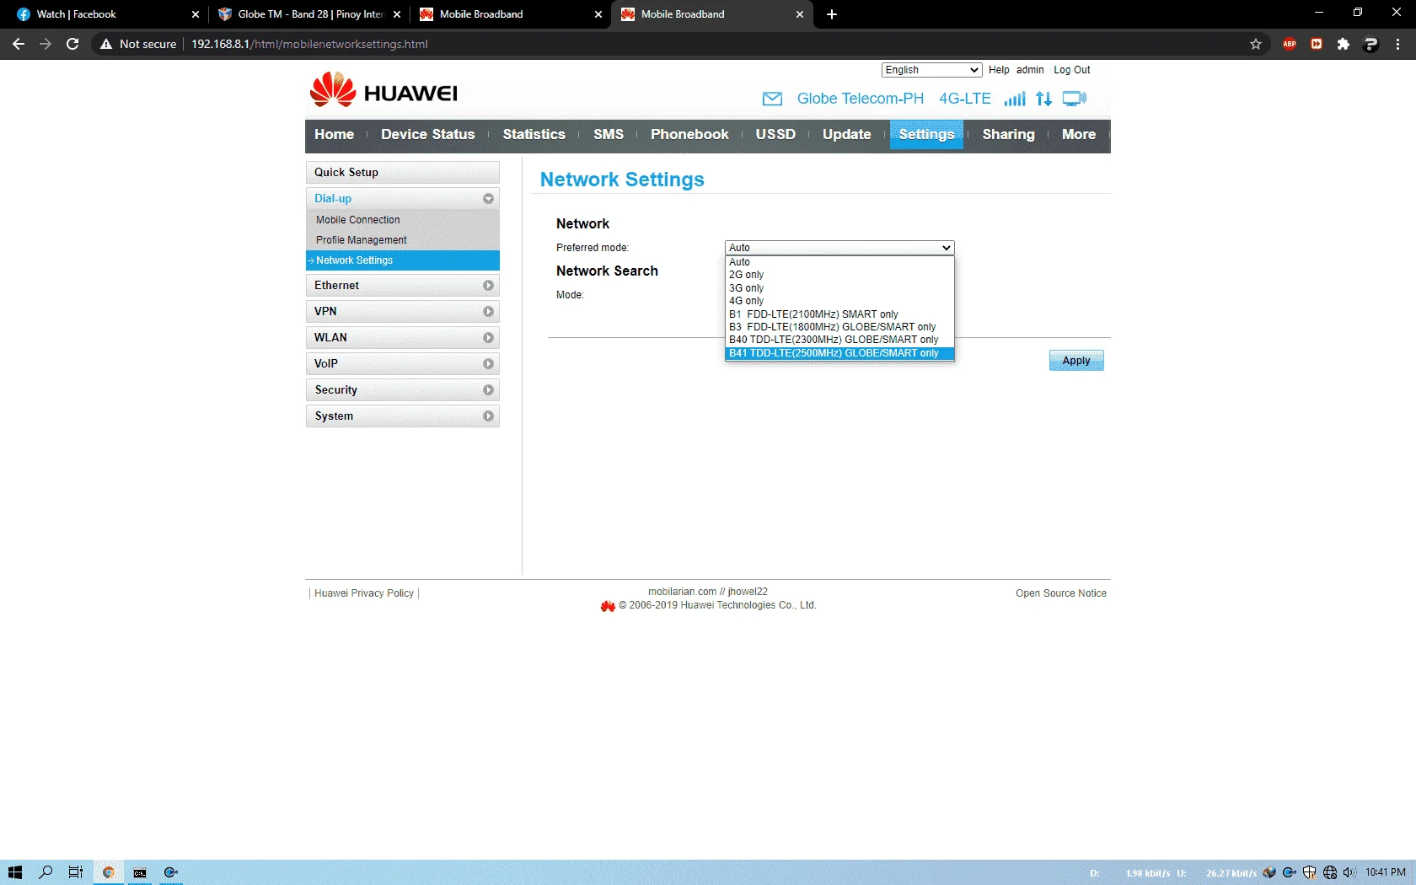Open Quick Setup in the sidebar

(403, 173)
